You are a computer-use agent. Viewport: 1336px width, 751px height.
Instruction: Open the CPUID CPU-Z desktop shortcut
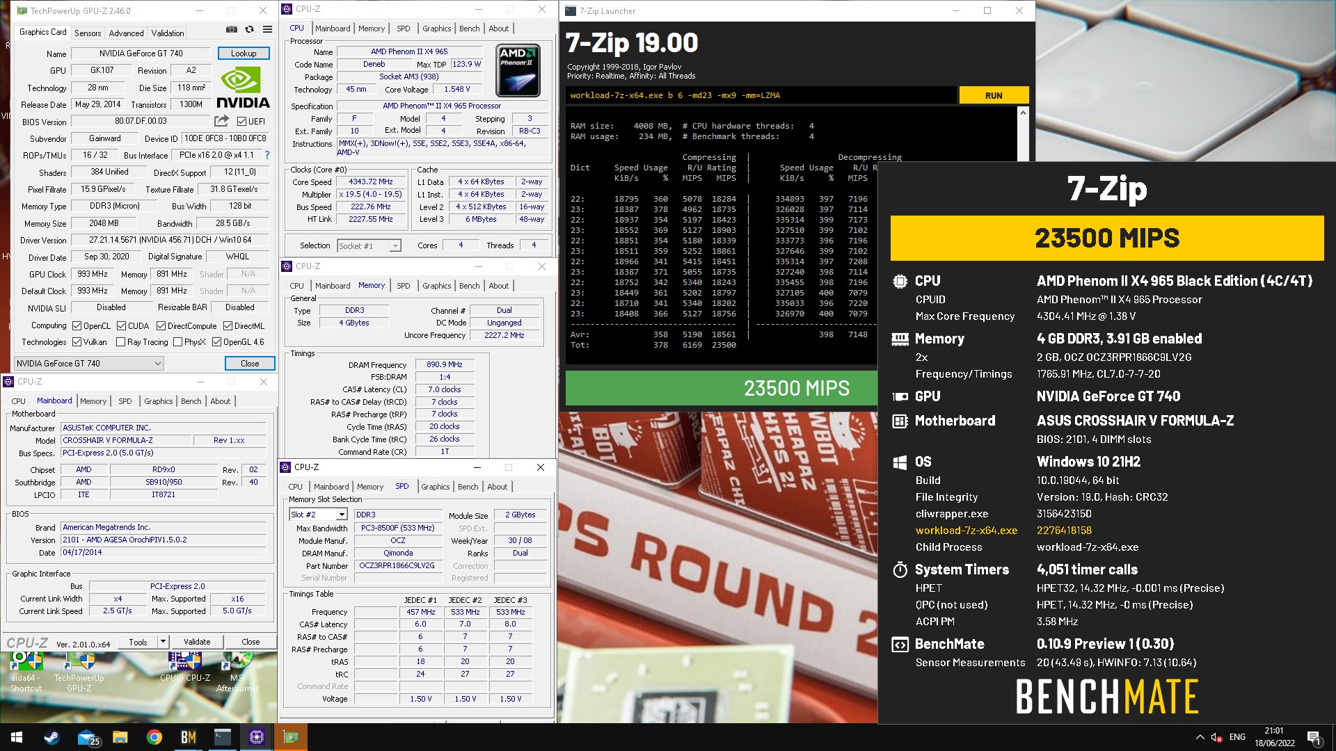point(185,668)
